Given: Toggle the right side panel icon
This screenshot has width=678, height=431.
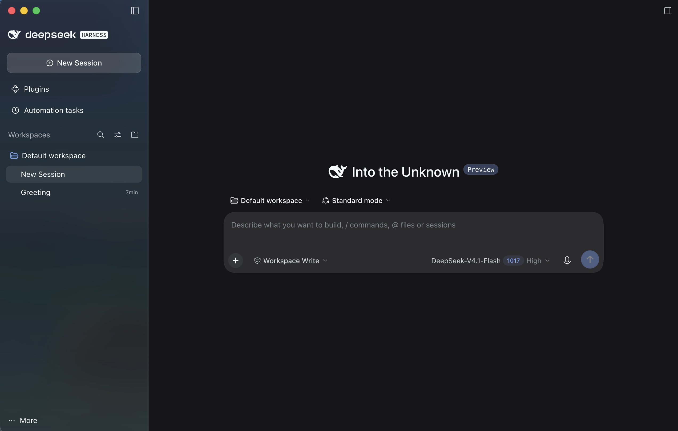Looking at the screenshot, I should tap(668, 11).
